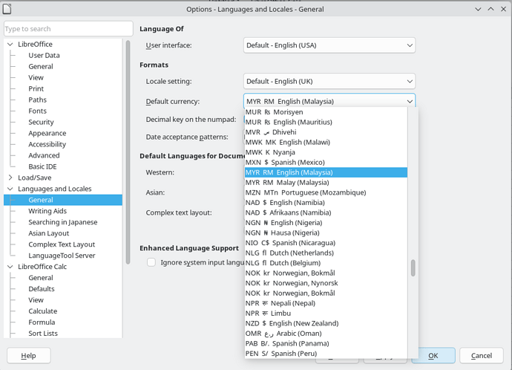Viewport: 512px width, 370px height.
Task: Open the Print options page
Action: [x=36, y=88]
